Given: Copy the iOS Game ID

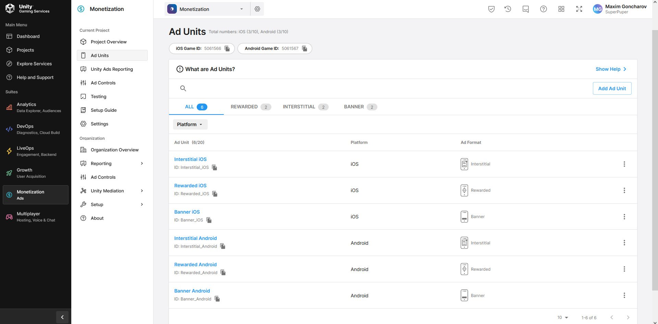Looking at the screenshot, I should (x=227, y=49).
